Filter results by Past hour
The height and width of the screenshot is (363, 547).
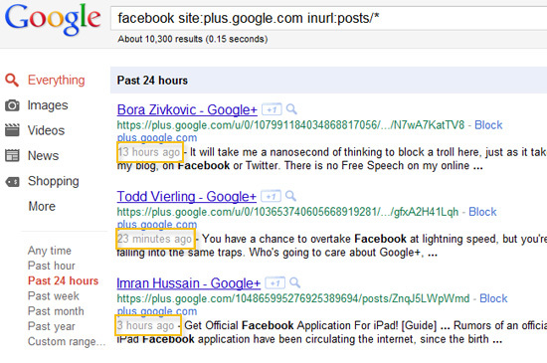pyautogui.click(x=52, y=266)
